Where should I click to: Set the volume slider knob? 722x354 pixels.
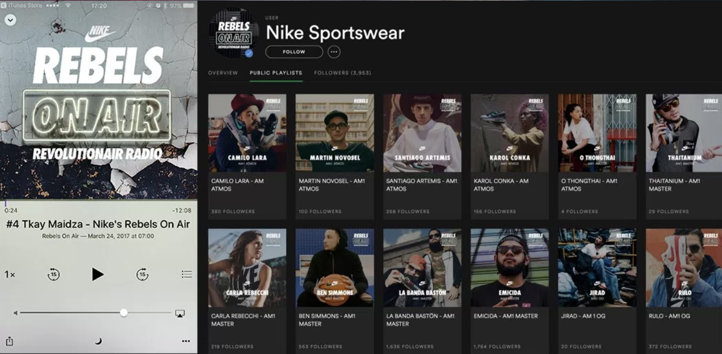coord(123,313)
